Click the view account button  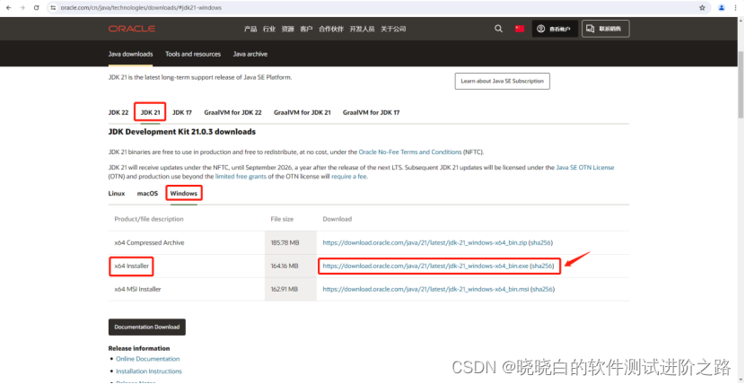tap(555, 29)
